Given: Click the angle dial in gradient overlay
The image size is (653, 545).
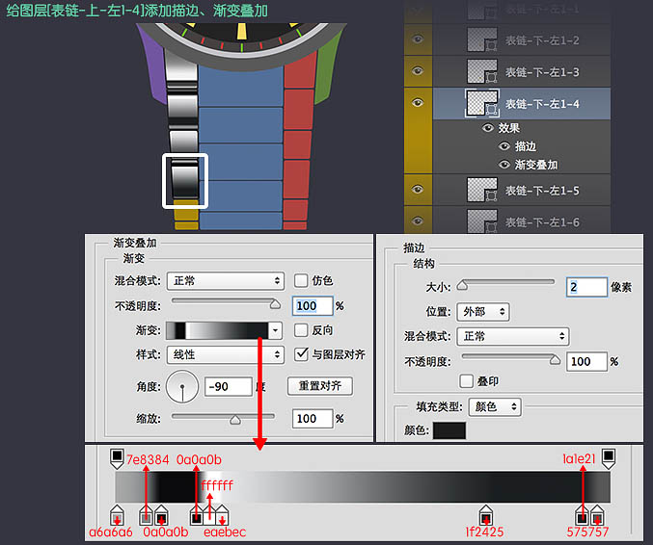Looking at the screenshot, I should [x=181, y=388].
